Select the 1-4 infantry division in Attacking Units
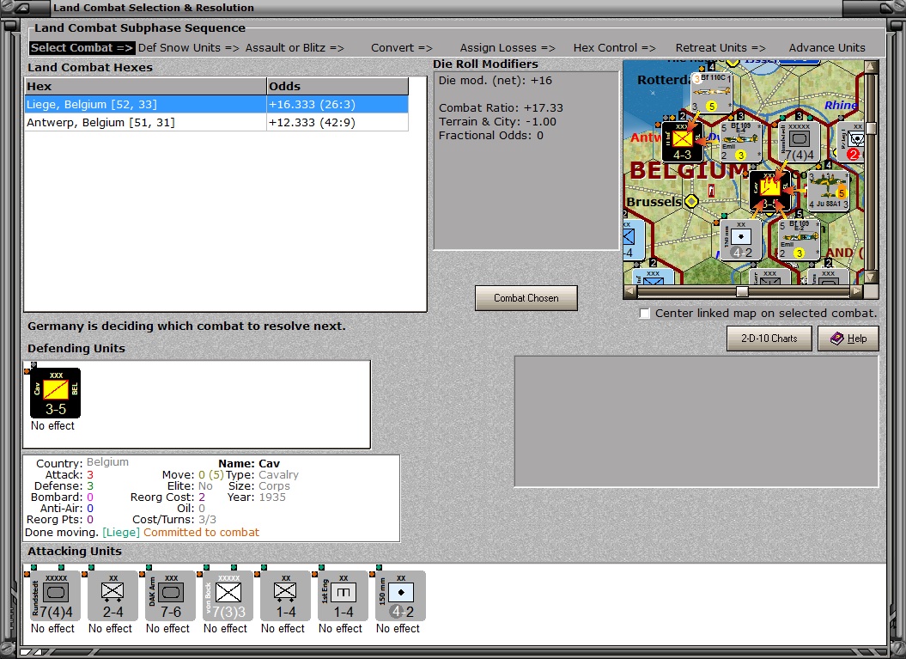906x659 pixels. tap(285, 596)
